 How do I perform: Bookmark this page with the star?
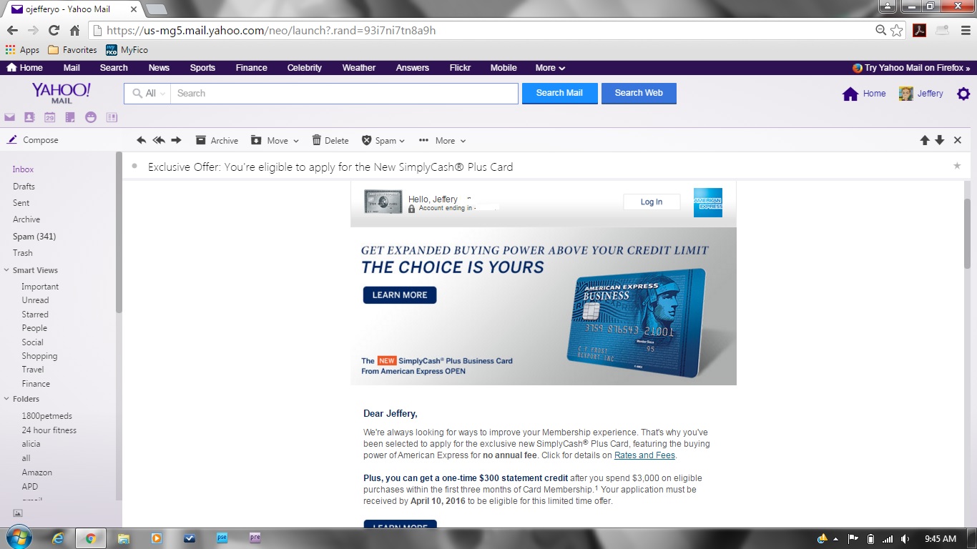click(897, 30)
